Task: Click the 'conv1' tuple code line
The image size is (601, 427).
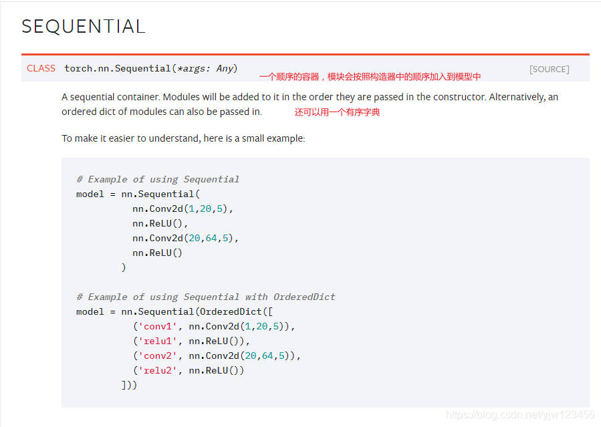Action: pyautogui.click(x=214, y=326)
